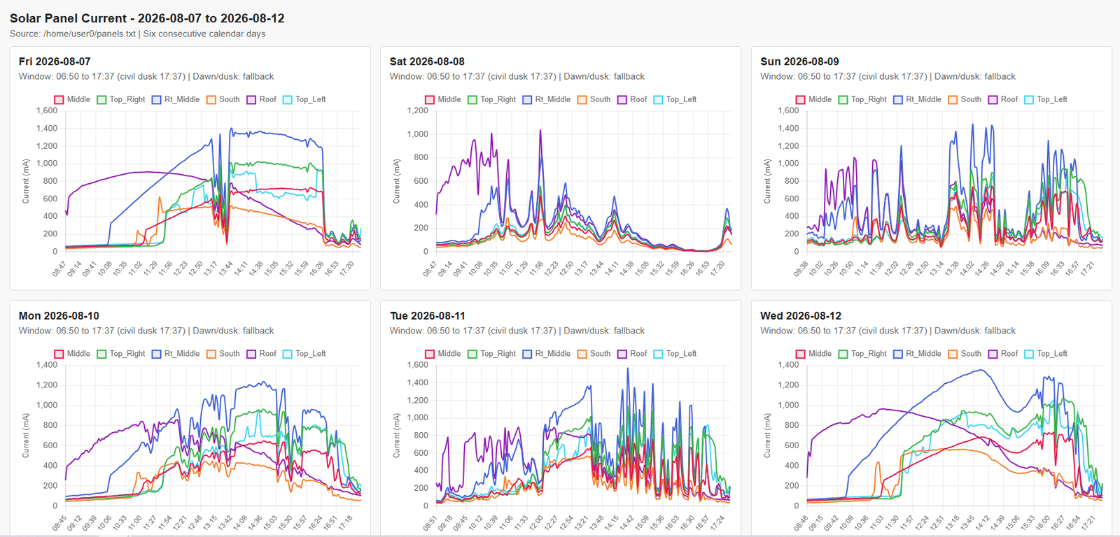
Task: Toggle Top_Left series in Fri 2026-08-07 legend
Action: pyautogui.click(x=304, y=99)
